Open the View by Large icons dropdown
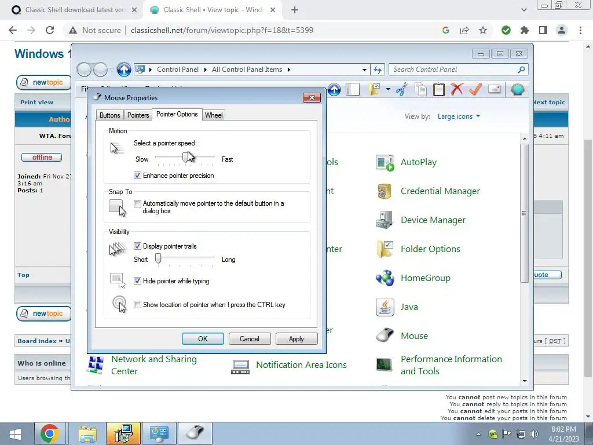 tap(459, 116)
